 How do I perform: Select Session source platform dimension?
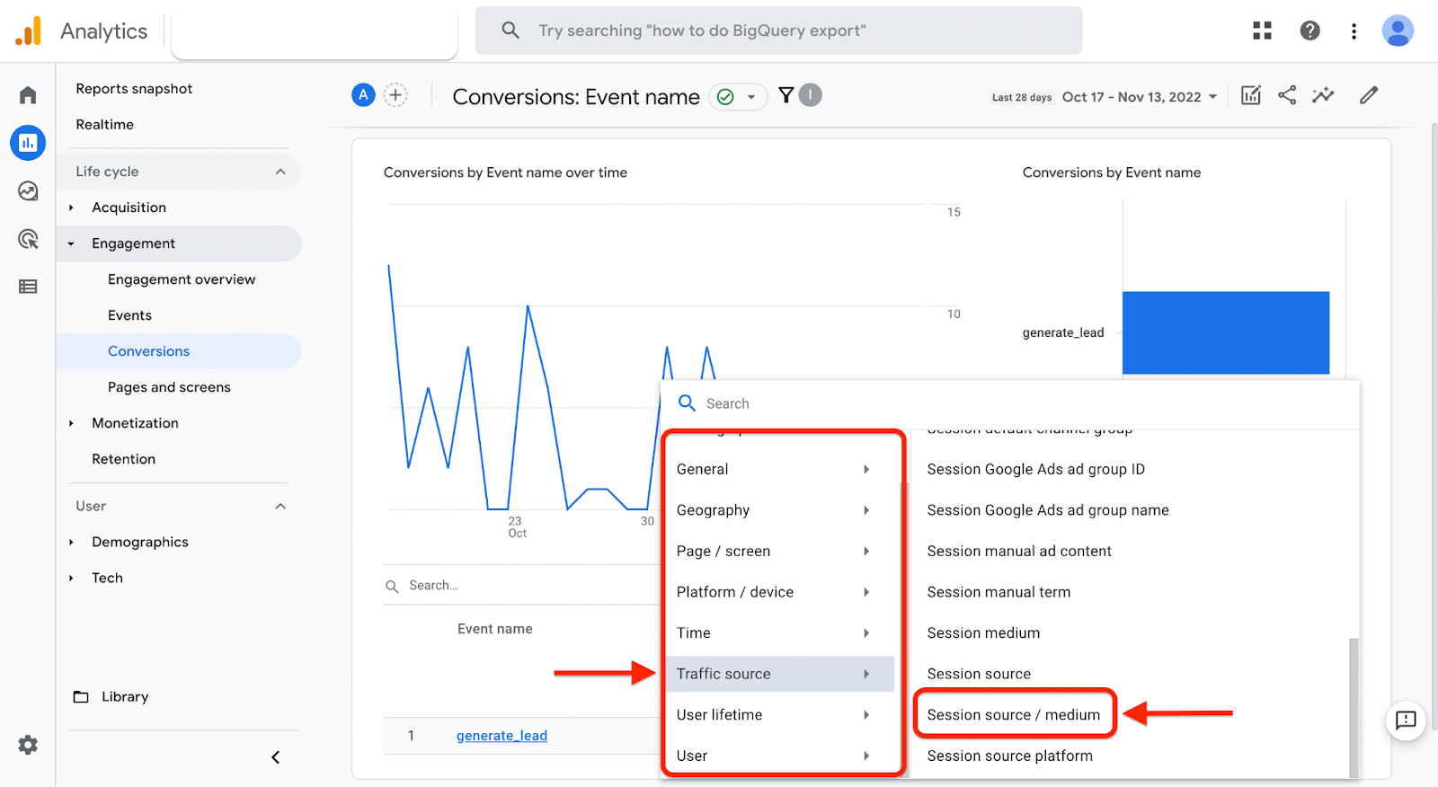(x=1010, y=756)
